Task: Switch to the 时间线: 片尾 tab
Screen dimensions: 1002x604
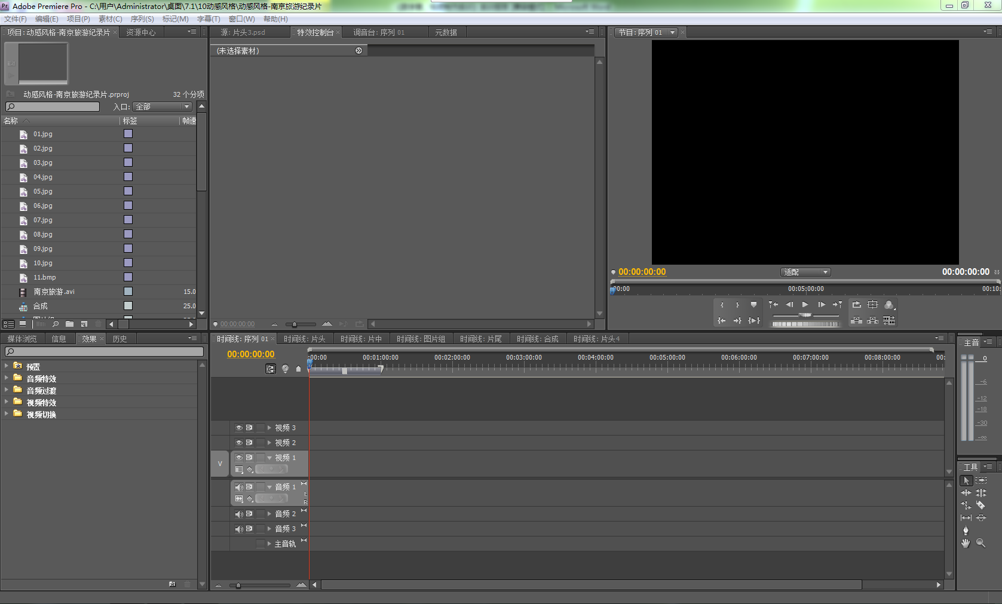Action: point(480,339)
